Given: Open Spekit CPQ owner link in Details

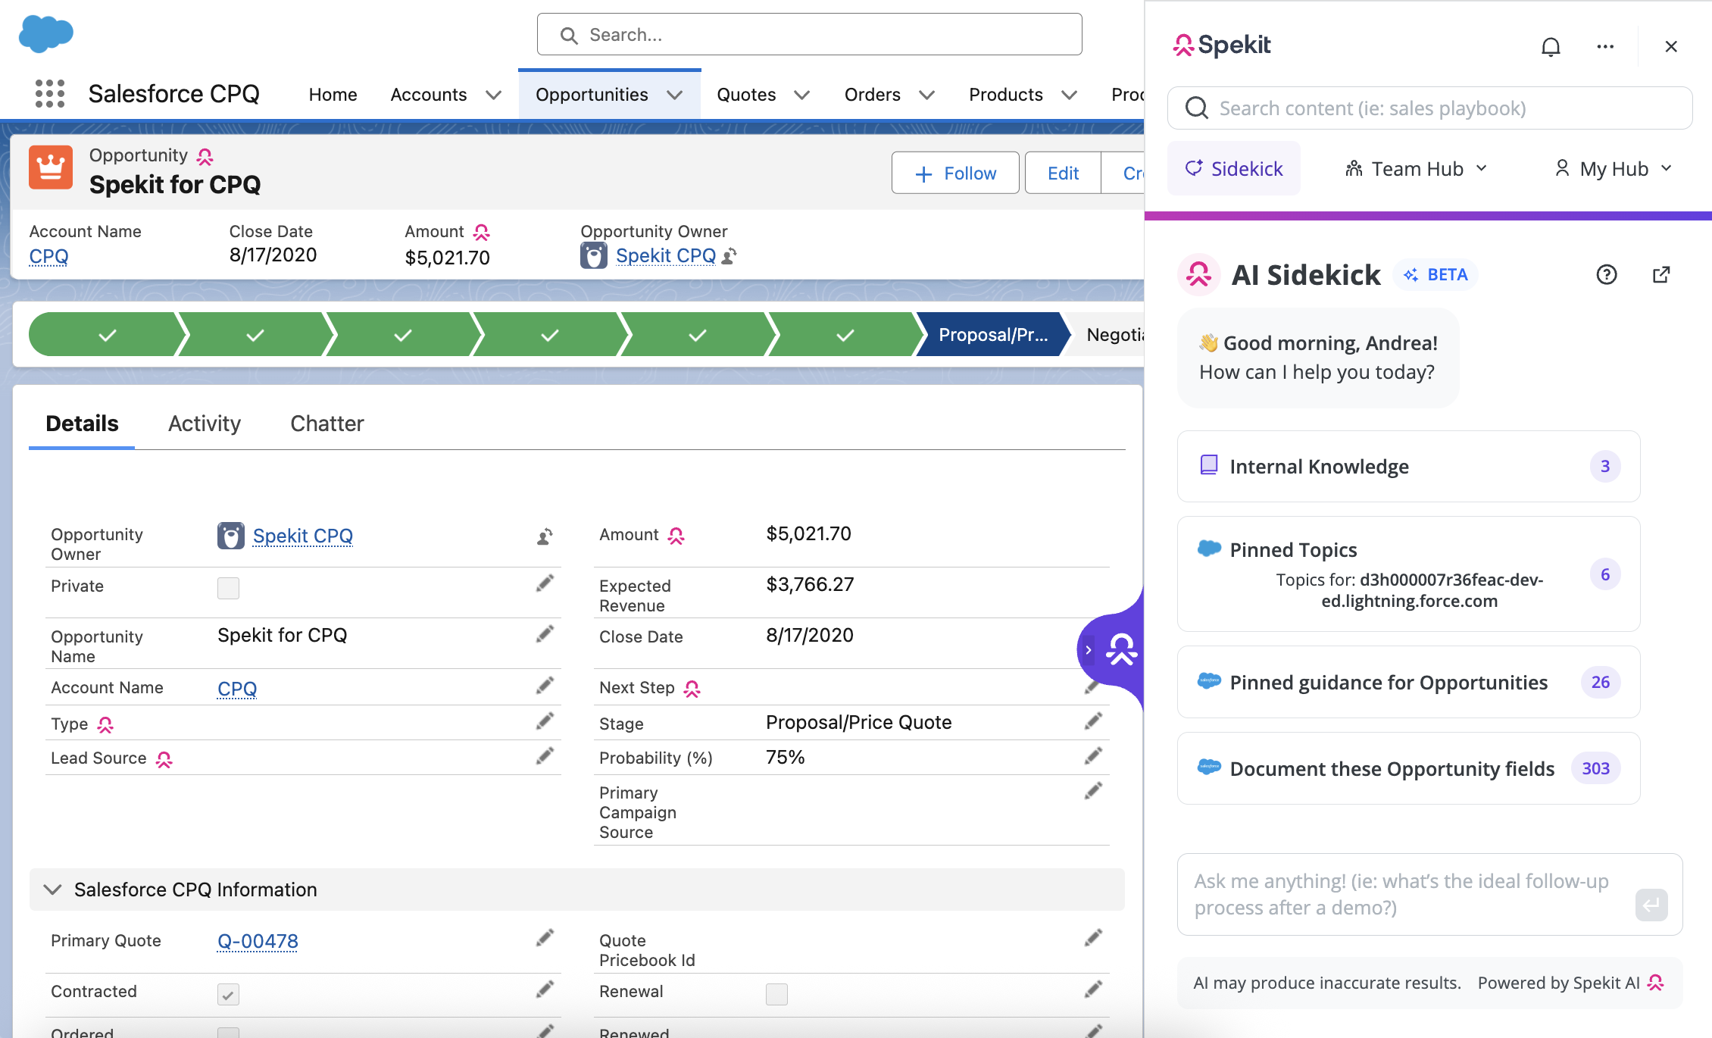Looking at the screenshot, I should [303, 536].
